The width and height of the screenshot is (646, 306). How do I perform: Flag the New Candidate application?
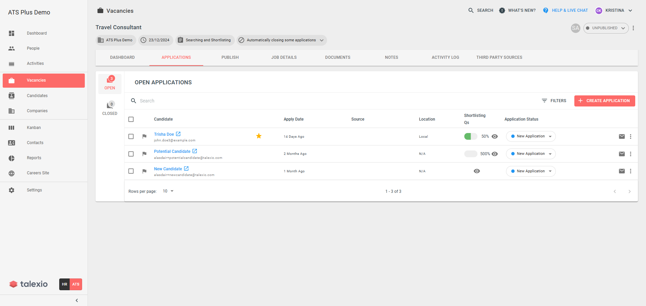pos(144,171)
